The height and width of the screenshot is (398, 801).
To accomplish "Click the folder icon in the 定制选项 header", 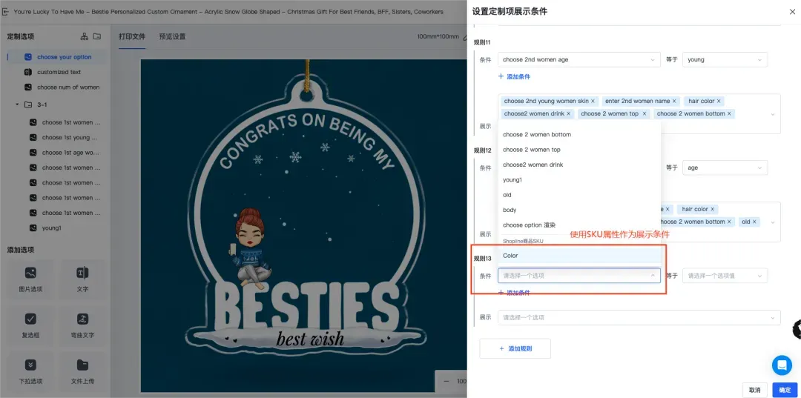I will tap(97, 36).
